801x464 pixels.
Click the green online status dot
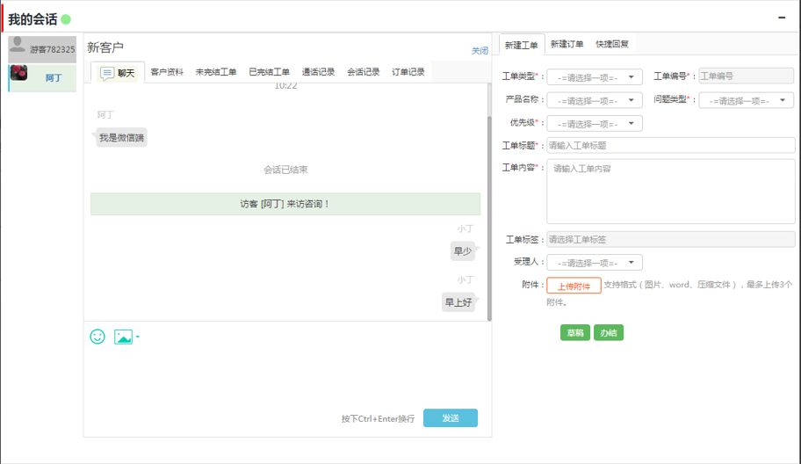pos(66,19)
